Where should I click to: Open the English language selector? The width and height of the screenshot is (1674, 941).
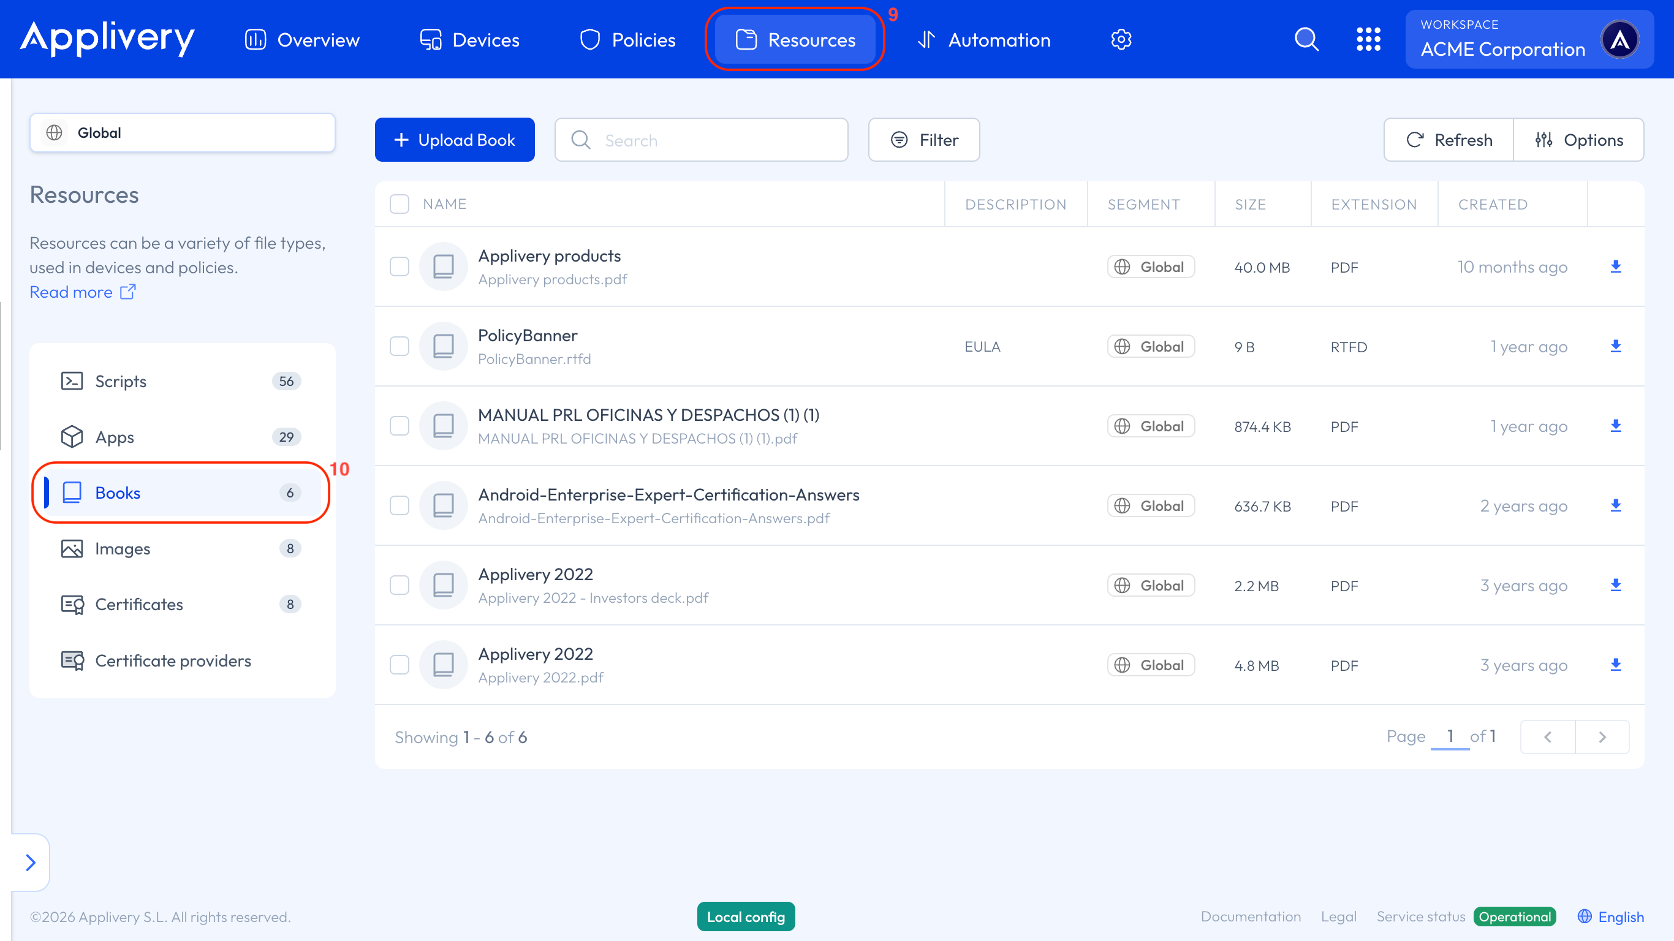pos(1610,916)
